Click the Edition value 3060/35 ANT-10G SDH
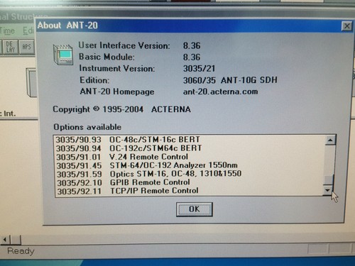Viewport: 355px width, 266px height. [230, 80]
